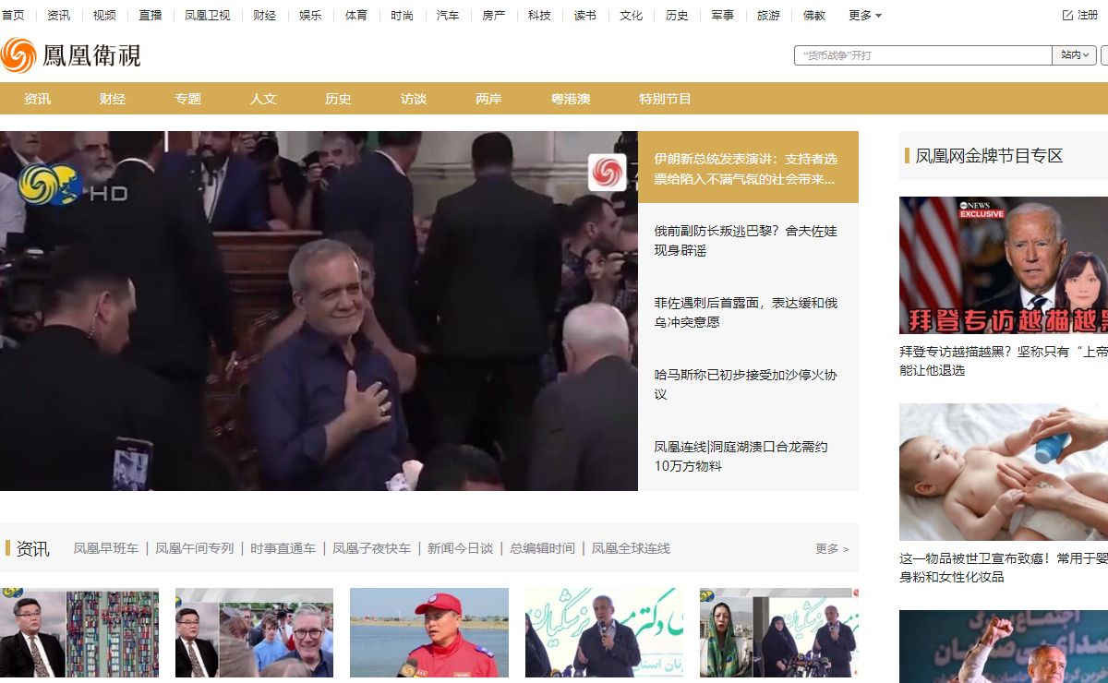Open 凤凰卫视 in top navigation

pos(208,15)
